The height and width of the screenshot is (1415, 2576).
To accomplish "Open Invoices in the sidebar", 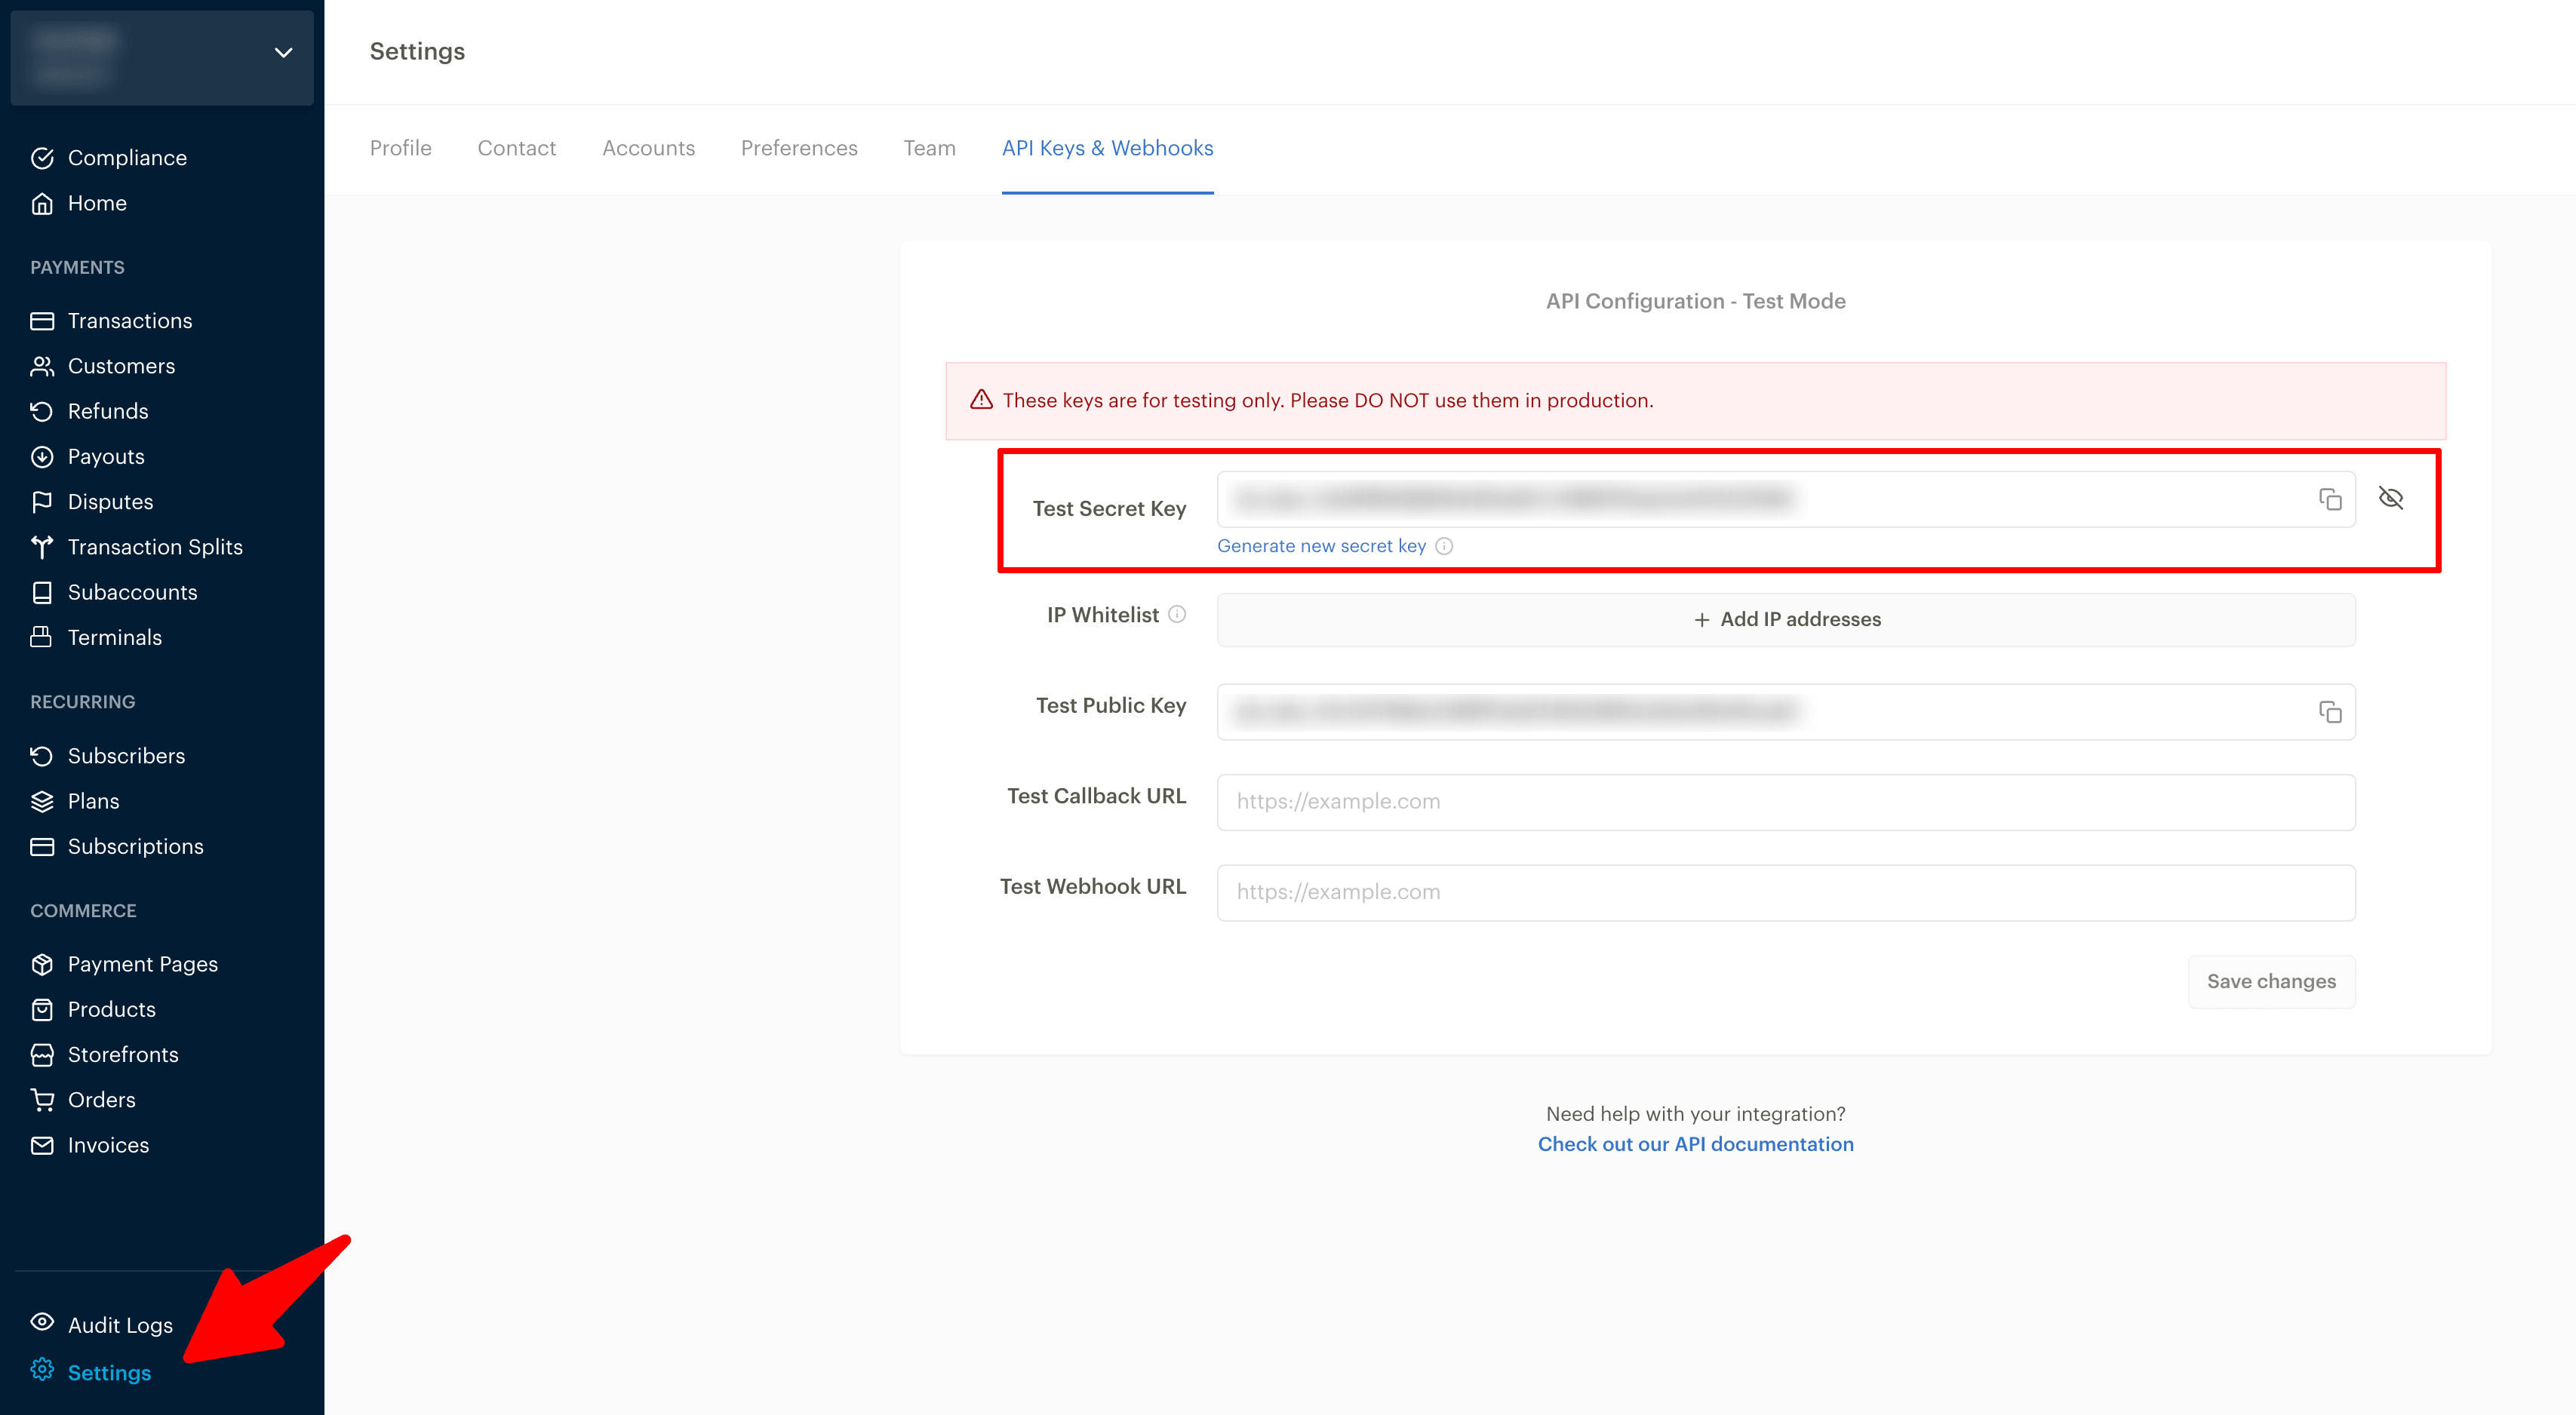I will (x=108, y=1145).
